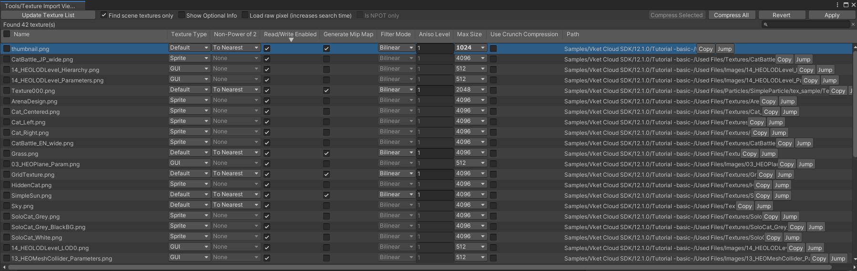Click Jump button for thumbnail.png
Screen dimensions: 857x271
click(724, 49)
